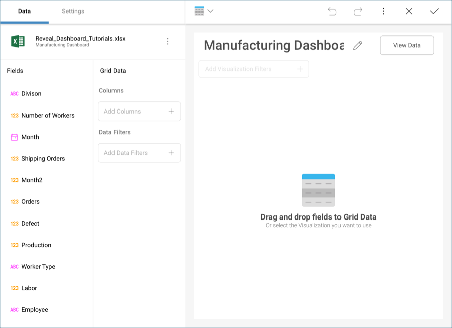The height and width of the screenshot is (328, 452).
Task: Select the Data tab
Action: click(24, 11)
